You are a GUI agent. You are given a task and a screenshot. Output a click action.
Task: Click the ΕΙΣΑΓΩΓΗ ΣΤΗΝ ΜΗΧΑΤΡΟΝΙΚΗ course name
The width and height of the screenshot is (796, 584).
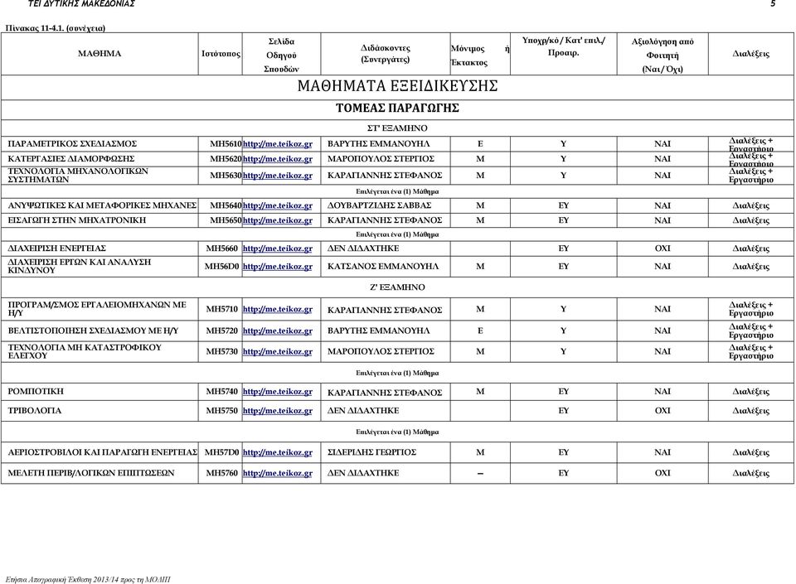[76, 220]
